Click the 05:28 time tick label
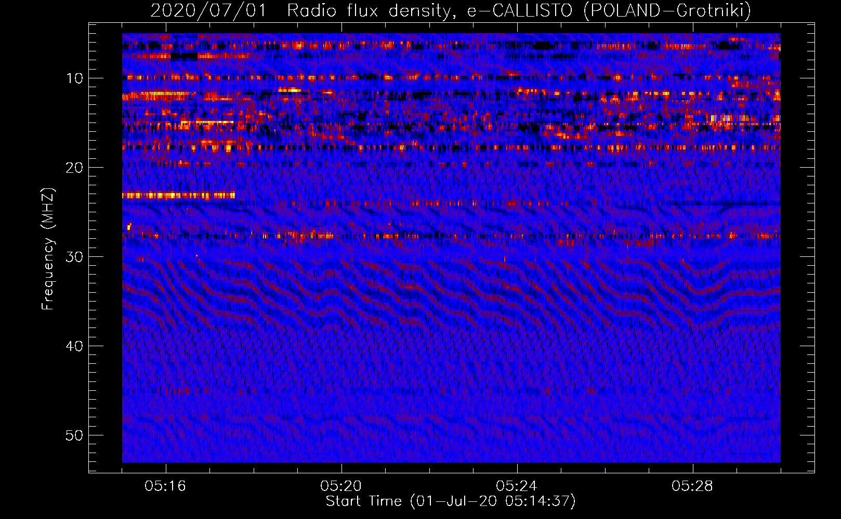The image size is (841, 519). [x=692, y=486]
